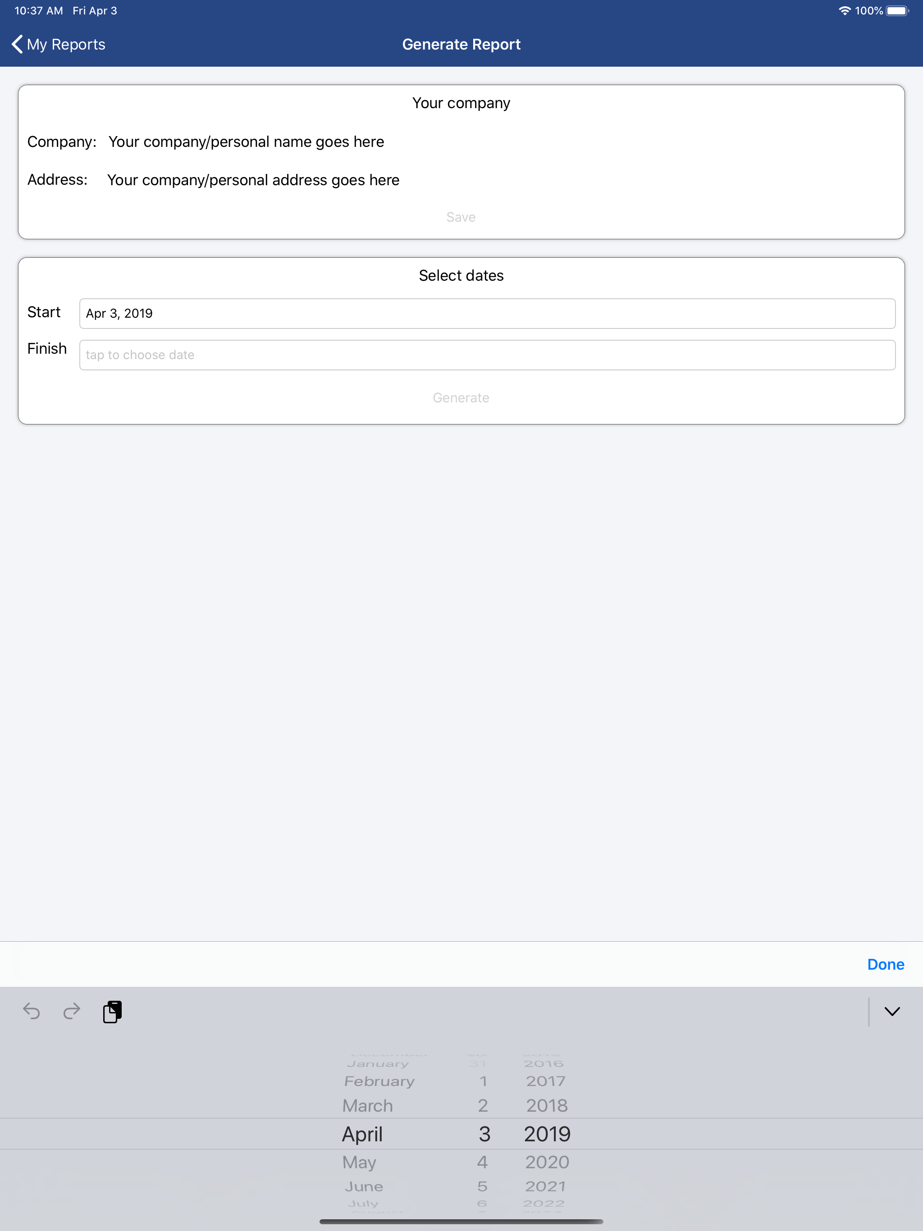Select March in the month wheel
The height and width of the screenshot is (1231, 923).
coord(367,1105)
